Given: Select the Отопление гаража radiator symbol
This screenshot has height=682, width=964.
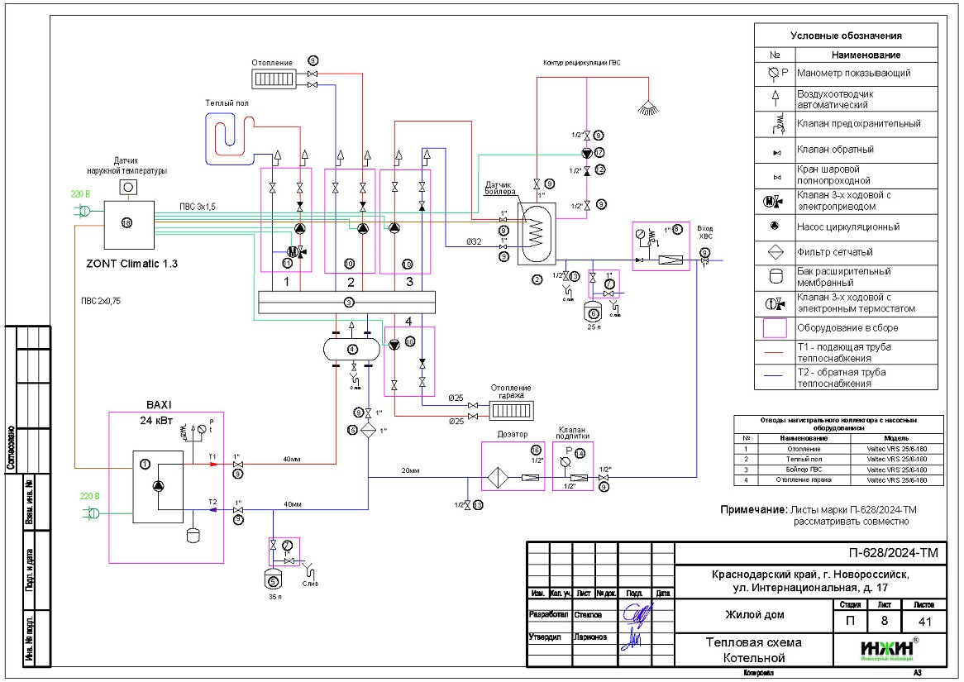Looking at the screenshot, I should [513, 409].
